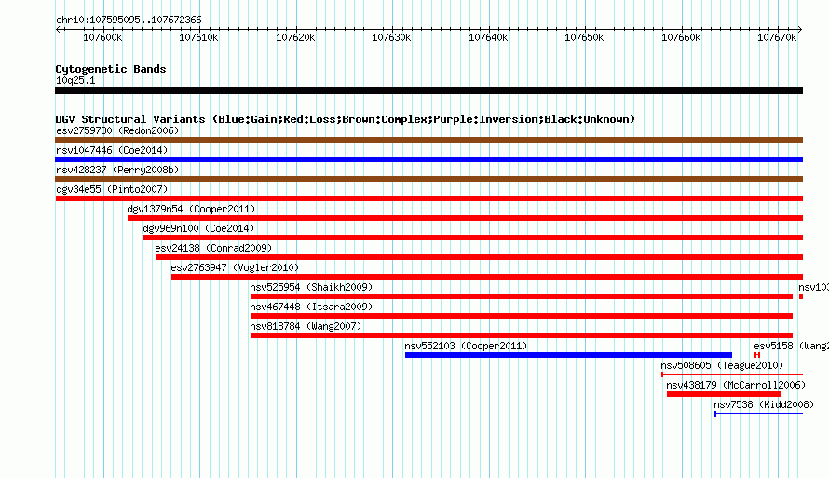This screenshot has height=478, width=829.
Task: Open nsv508605 (Teague2010) variant label
Action: click(722, 365)
